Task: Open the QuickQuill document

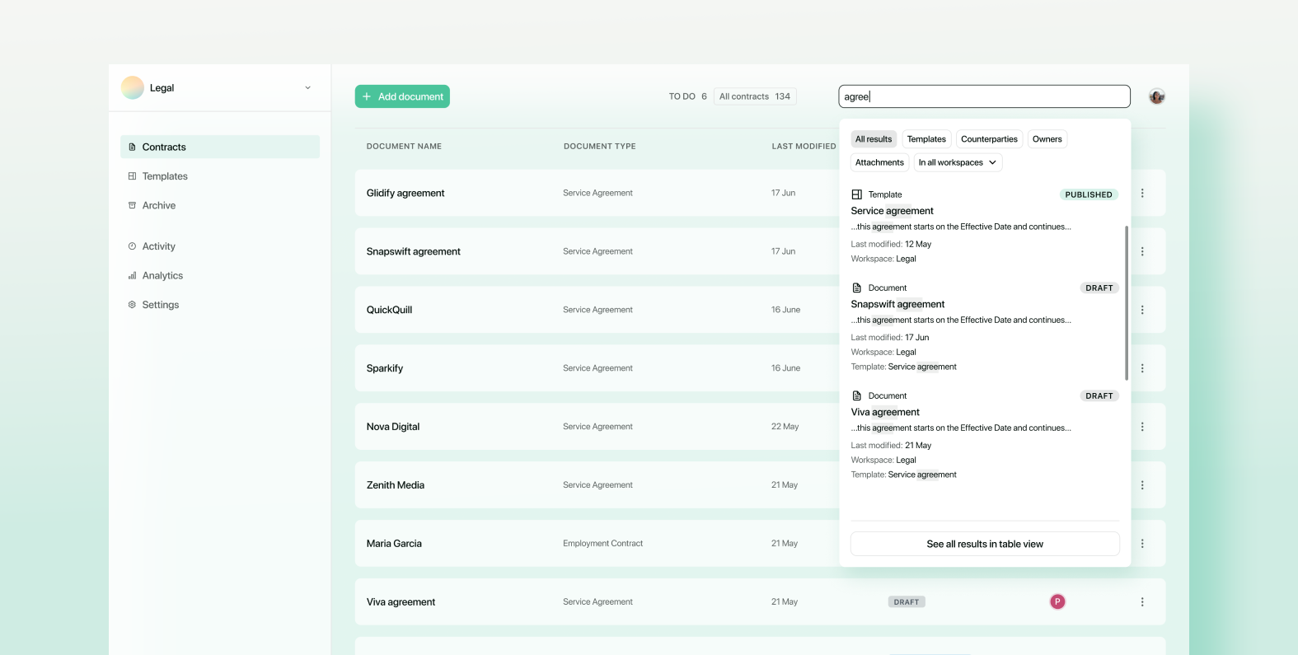Action: (x=389, y=310)
